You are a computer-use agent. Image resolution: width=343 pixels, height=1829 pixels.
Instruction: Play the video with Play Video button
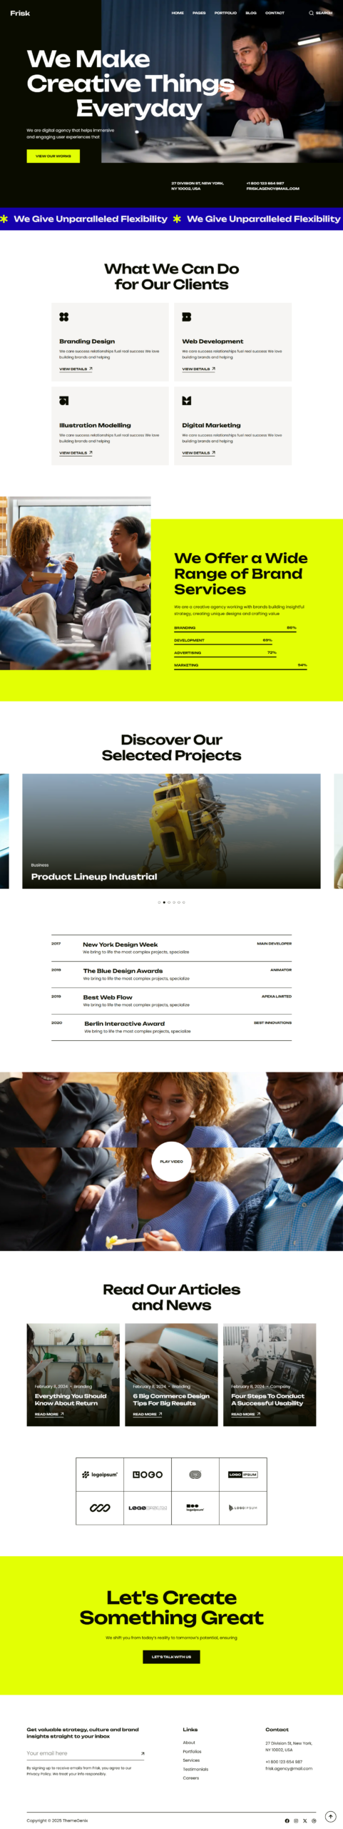(x=171, y=1161)
